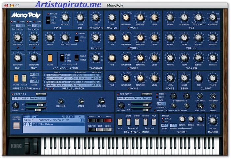Go to the previous program with left arrow
Image resolution: width=231 pixels, height=159 pixels.
coord(25,124)
